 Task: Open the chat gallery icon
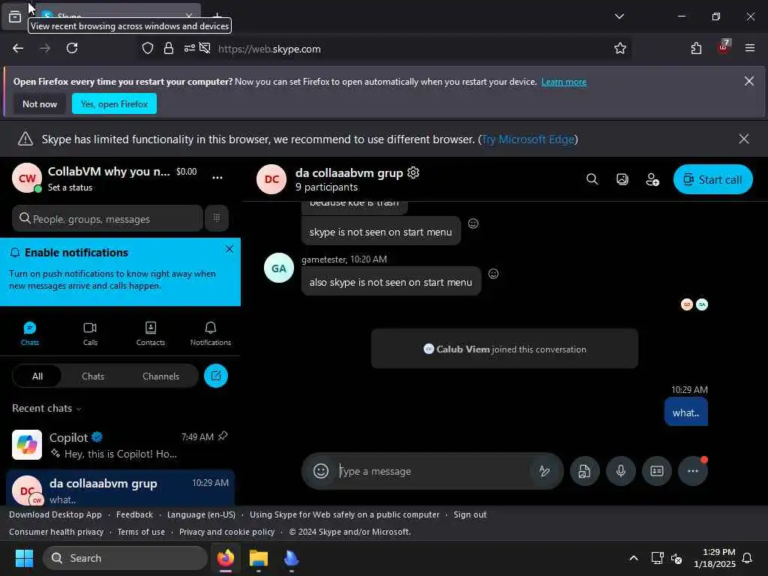[x=622, y=179]
